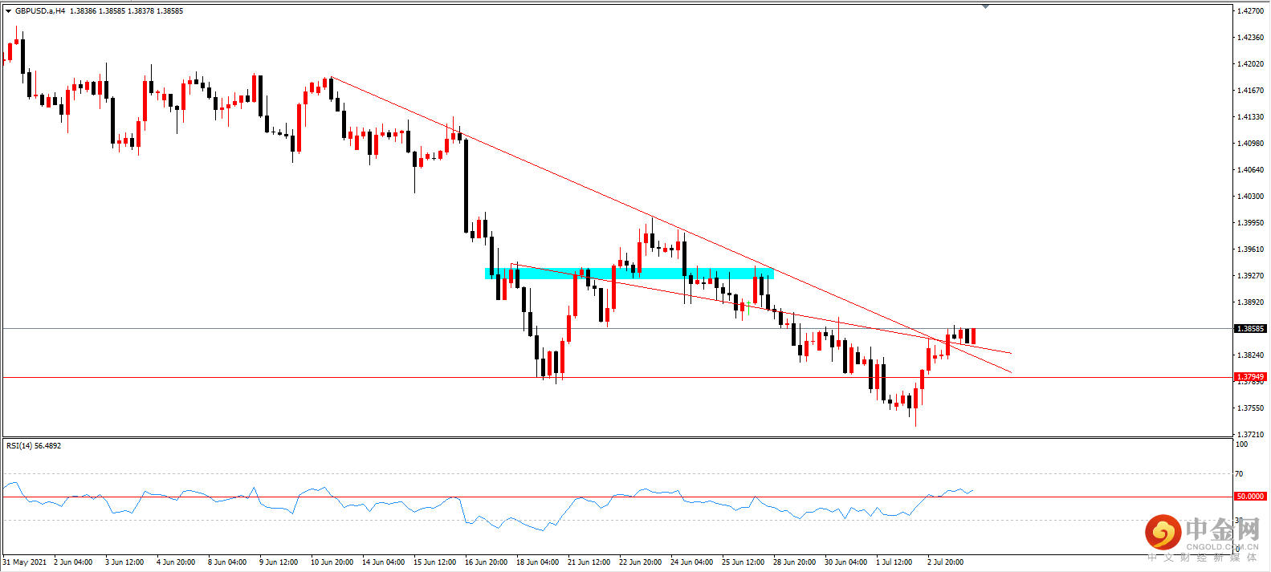Click the orange CNGOLD logo icon

pyautogui.click(x=1163, y=532)
